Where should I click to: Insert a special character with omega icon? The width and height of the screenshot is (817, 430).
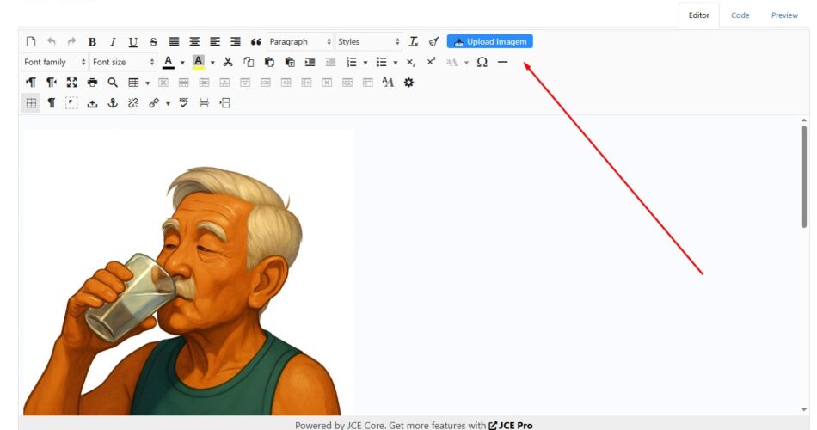[482, 62]
